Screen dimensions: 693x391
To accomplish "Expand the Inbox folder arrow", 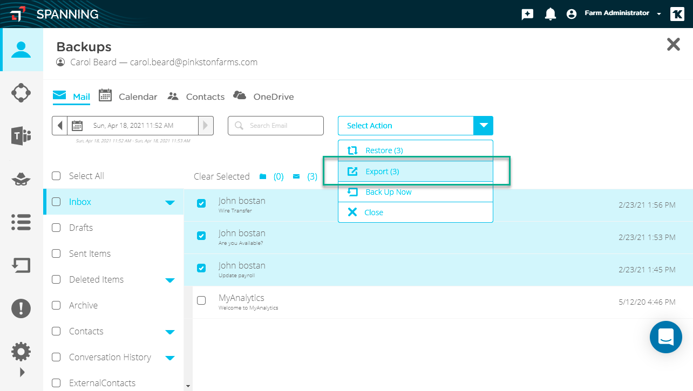I will tap(170, 203).
